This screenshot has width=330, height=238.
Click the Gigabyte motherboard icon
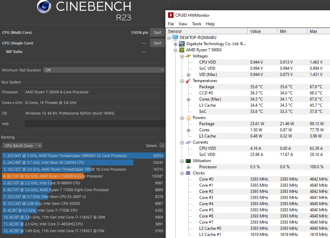pos(182,44)
